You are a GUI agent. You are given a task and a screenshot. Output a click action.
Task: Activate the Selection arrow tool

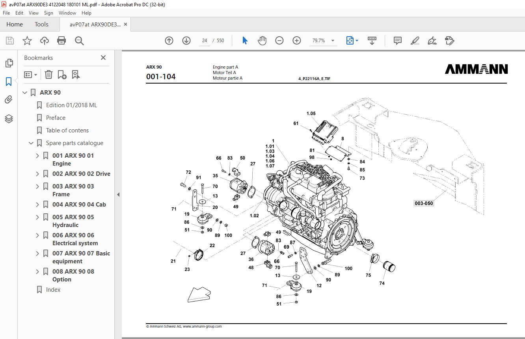point(245,41)
